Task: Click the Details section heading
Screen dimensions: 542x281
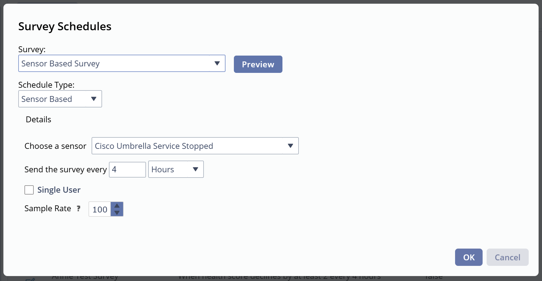Action: pyautogui.click(x=38, y=120)
